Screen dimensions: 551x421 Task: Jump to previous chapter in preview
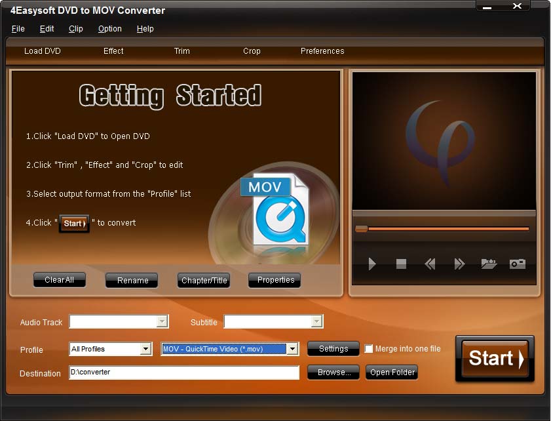[430, 264]
